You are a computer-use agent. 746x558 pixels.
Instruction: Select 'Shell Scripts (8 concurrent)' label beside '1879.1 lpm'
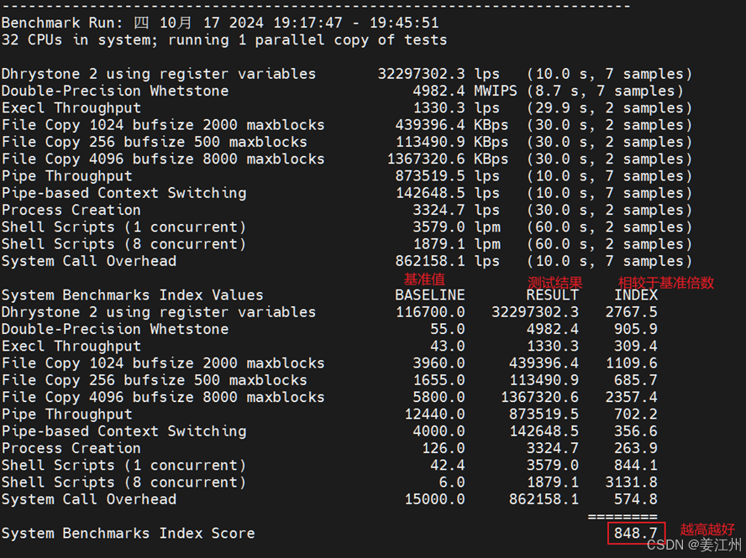click(123, 244)
